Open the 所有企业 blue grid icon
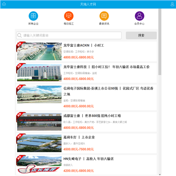Screen dimensions: 176x176 click(33, 16)
